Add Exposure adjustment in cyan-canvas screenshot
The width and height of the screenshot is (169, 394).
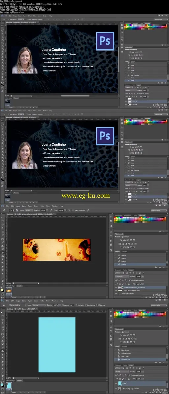tap(131, 335)
